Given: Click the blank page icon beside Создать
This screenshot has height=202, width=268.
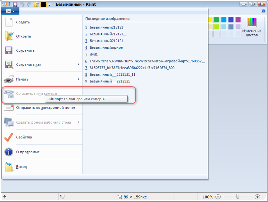Looking at the screenshot, I should 9,22.
